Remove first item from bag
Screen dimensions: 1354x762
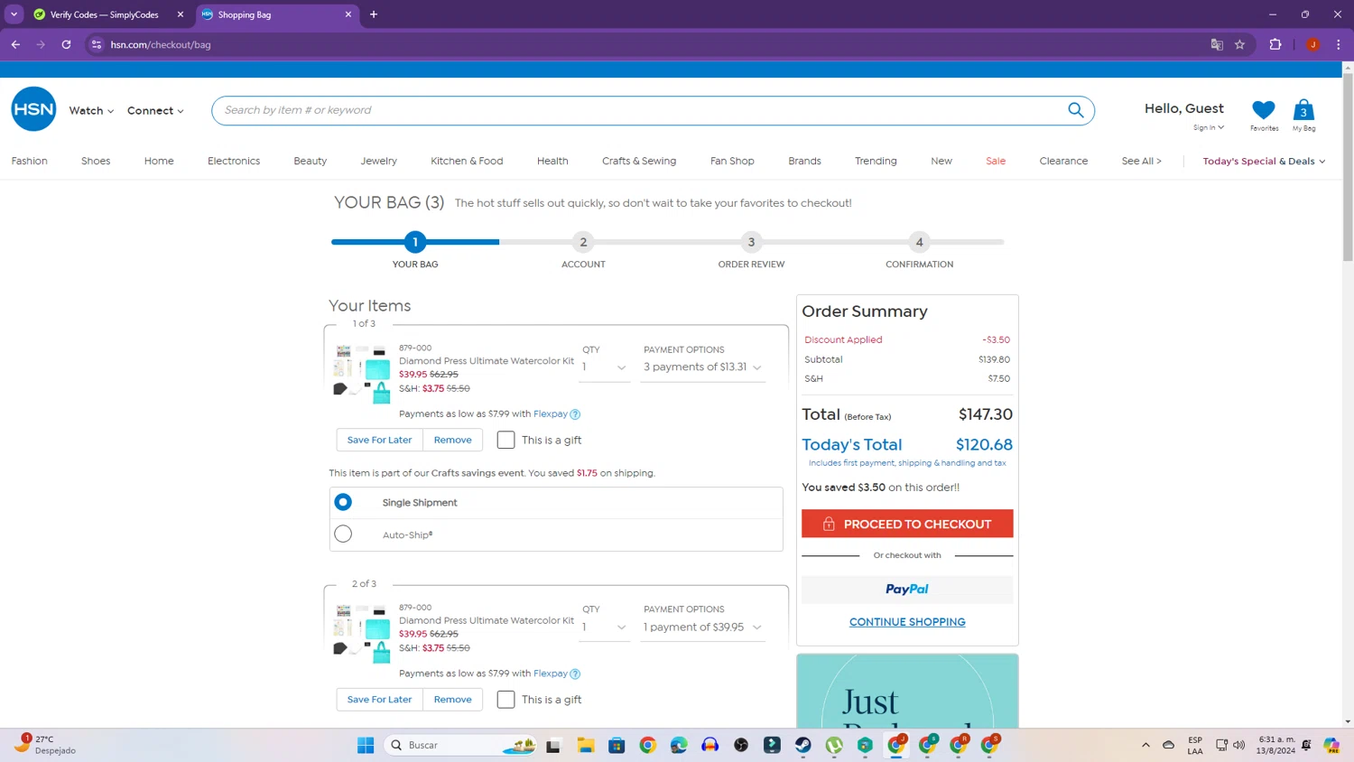(x=452, y=440)
